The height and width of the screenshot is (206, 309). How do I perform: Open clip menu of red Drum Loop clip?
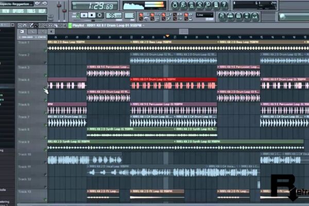click(131, 79)
